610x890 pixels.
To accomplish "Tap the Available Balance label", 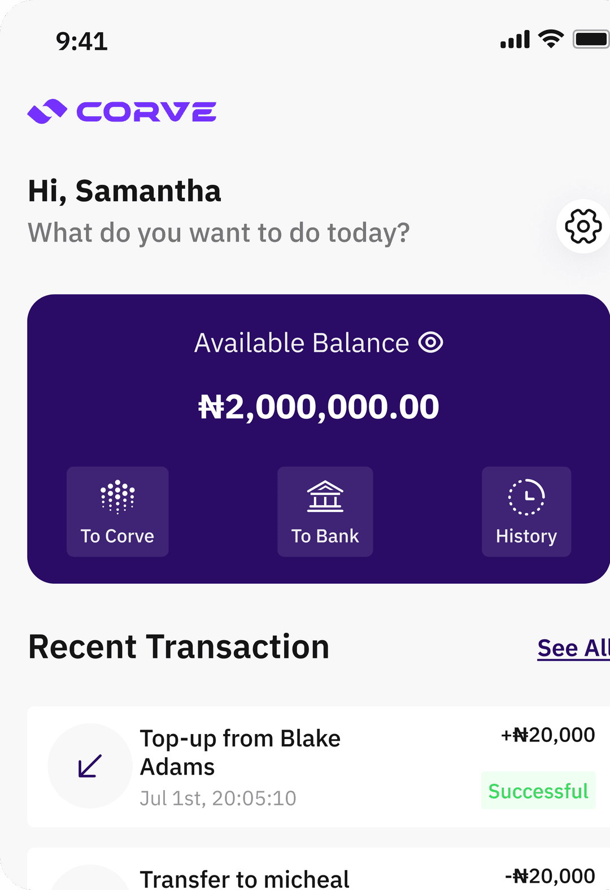I will click(x=302, y=343).
